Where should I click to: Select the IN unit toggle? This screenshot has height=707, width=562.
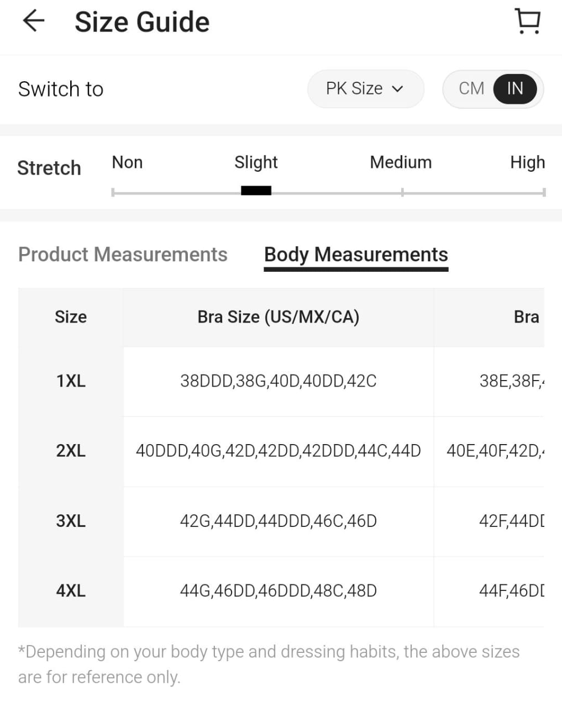pos(514,88)
